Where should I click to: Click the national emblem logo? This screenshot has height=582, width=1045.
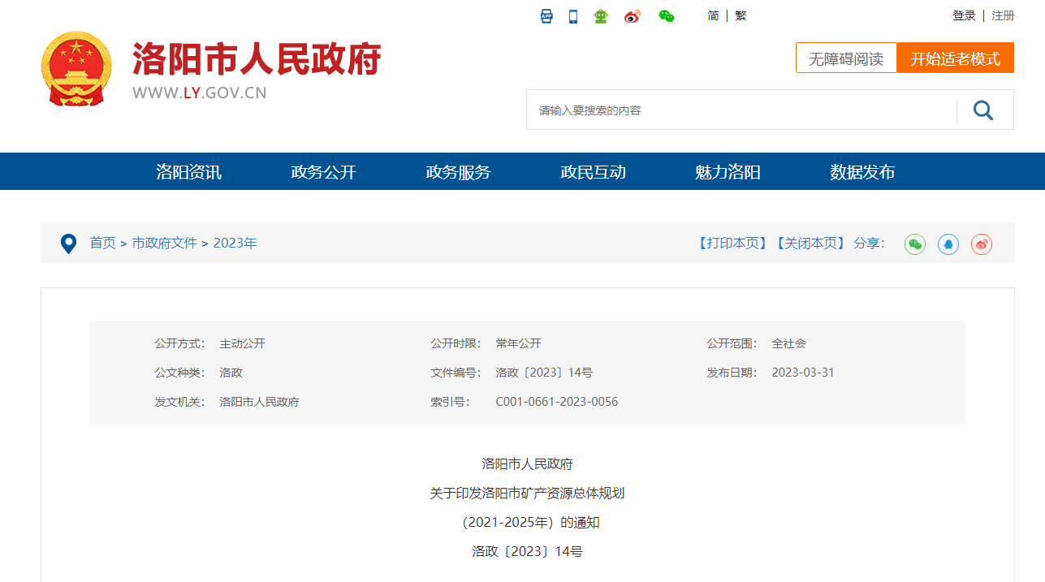(x=76, y=70)
